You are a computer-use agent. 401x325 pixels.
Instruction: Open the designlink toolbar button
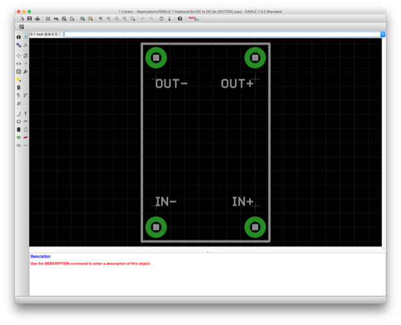tap(193, 19)
